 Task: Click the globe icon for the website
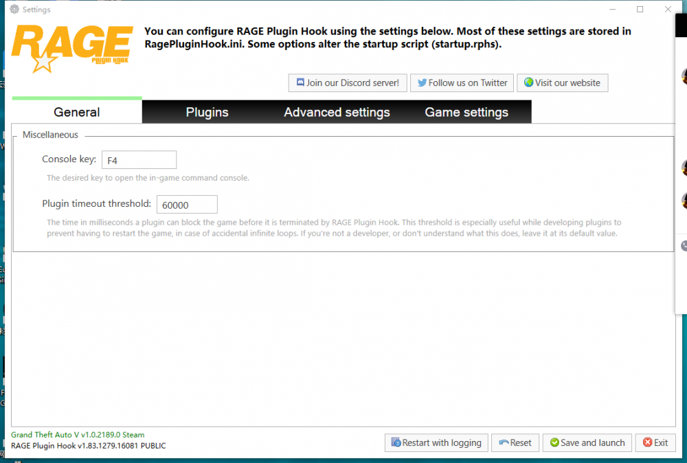tap(528, 83)
